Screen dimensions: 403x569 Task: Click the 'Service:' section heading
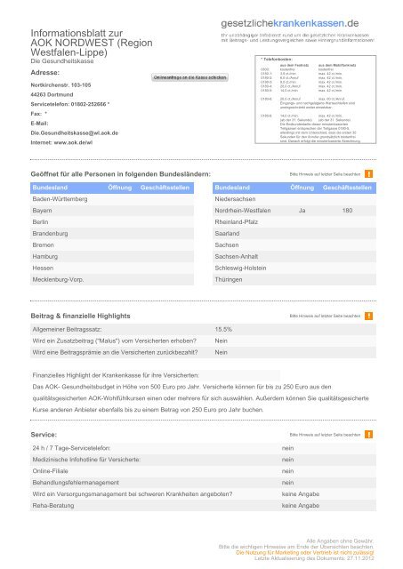coord(44,435)
